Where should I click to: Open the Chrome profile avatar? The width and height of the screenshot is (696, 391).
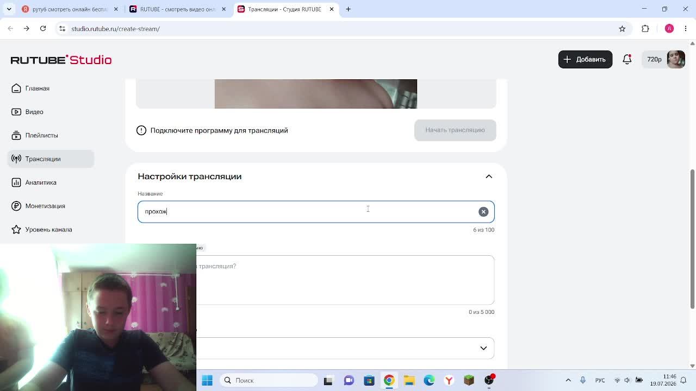click(669, 29)
